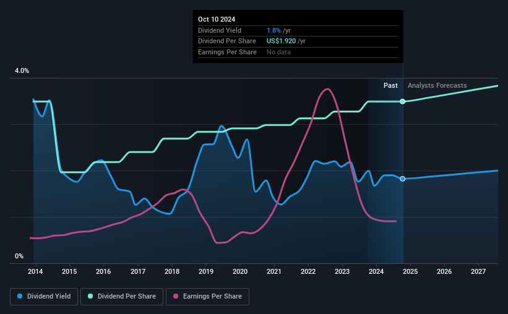This screenshot has height=314, width=508.
Task: Click the US$1.920 dividend per share value
Action: [x=281, y=41]
